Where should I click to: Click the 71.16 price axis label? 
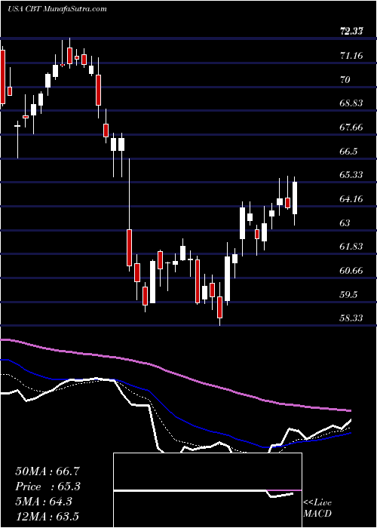(x=351, y=56)
